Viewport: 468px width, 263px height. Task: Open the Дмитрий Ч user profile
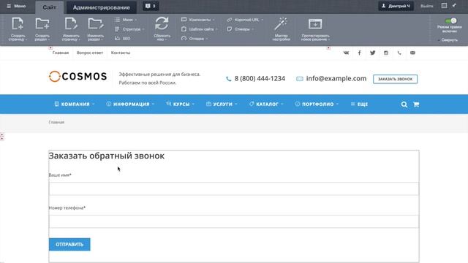point(396,6)
